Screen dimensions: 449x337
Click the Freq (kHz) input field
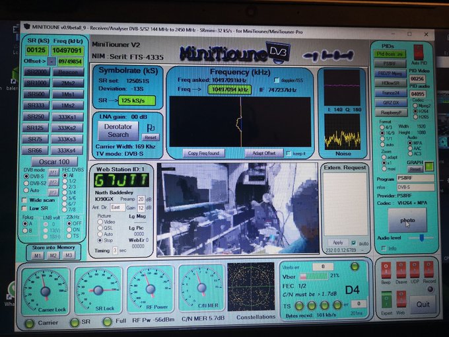pos(67,51)
